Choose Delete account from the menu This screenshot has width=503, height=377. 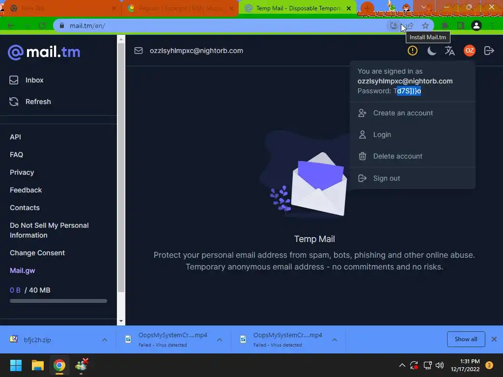pos(413,156)
